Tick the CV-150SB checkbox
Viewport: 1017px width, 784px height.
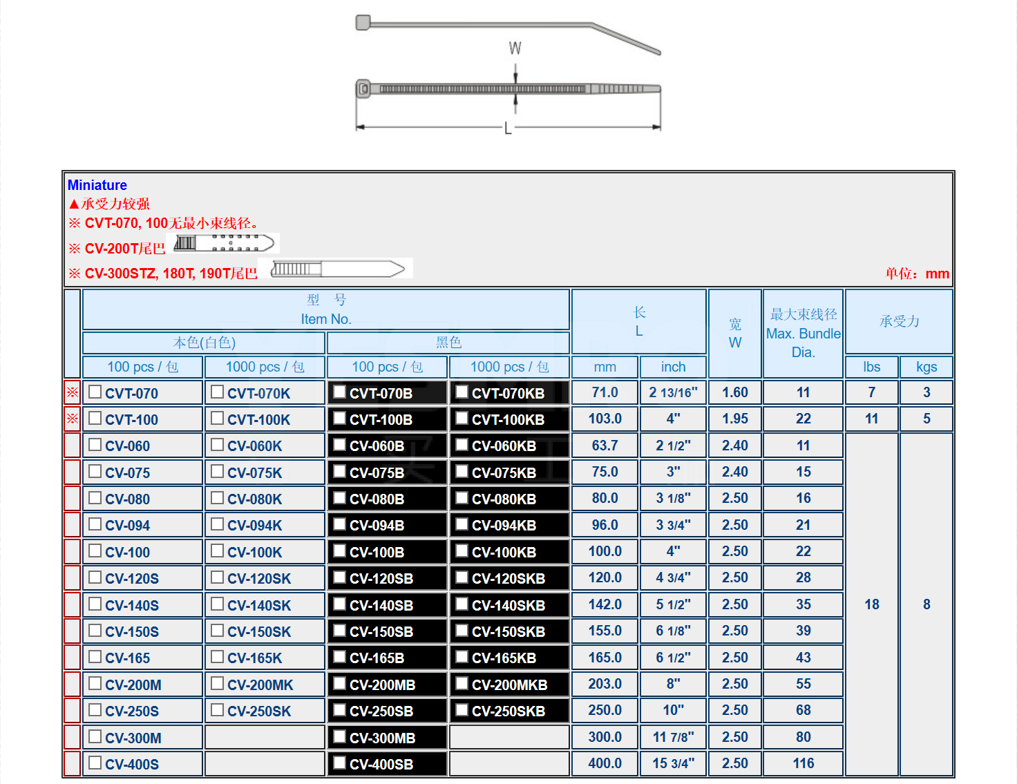point(340,630)
